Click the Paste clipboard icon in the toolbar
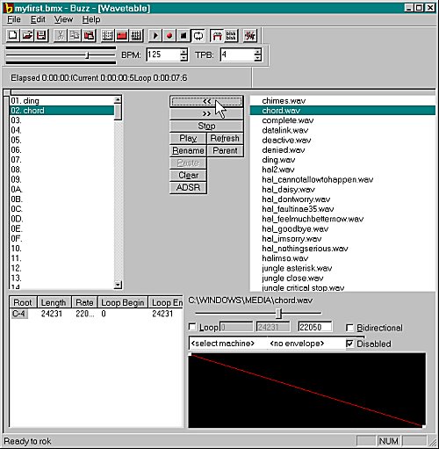Screen dimensions: 439x449 (90, 36)
